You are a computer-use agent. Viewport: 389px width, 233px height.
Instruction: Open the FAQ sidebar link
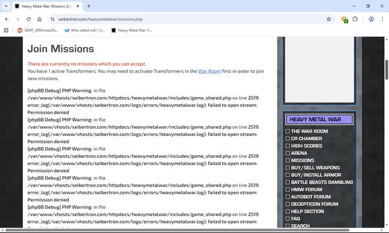(296, 219)
